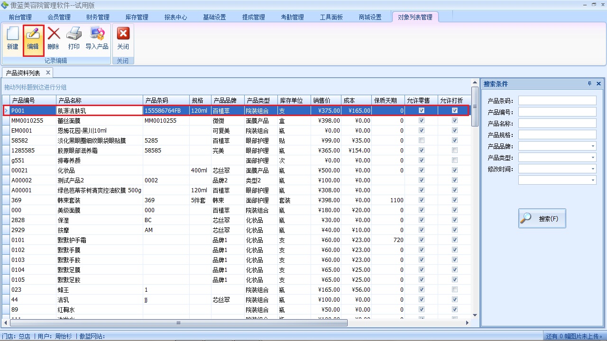
Task: Pin the 搜索条件 panel with pushpin icon
Action: pyautogui.click(x=589, y=84)
